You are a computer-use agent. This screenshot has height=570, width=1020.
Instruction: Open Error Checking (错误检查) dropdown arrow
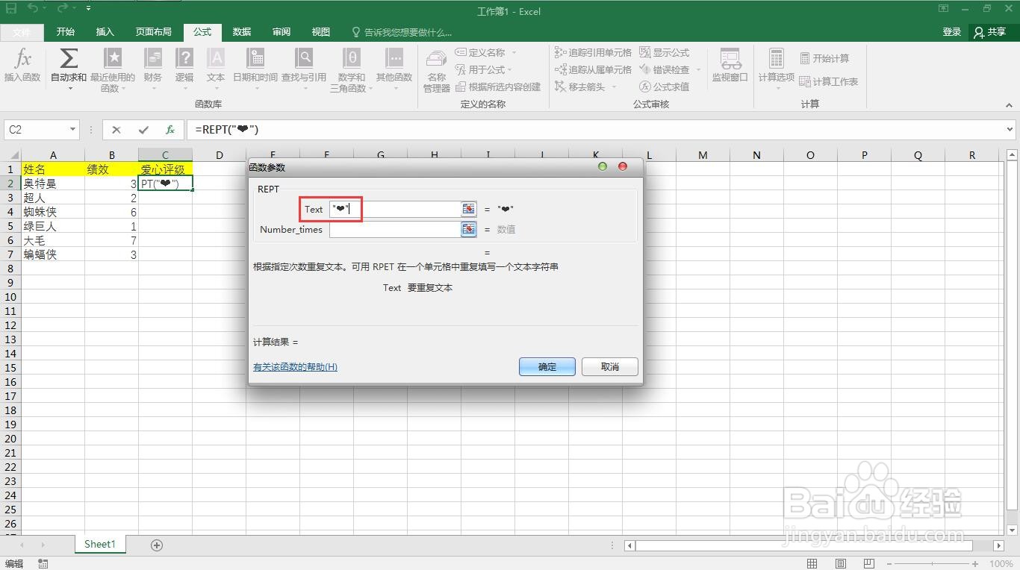click(x=698, y=69)
